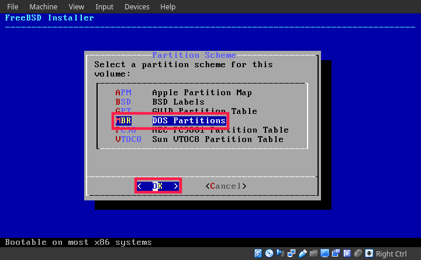Click the keyboard capture arrow icon
421x260 pixels.
pos(369,254)
